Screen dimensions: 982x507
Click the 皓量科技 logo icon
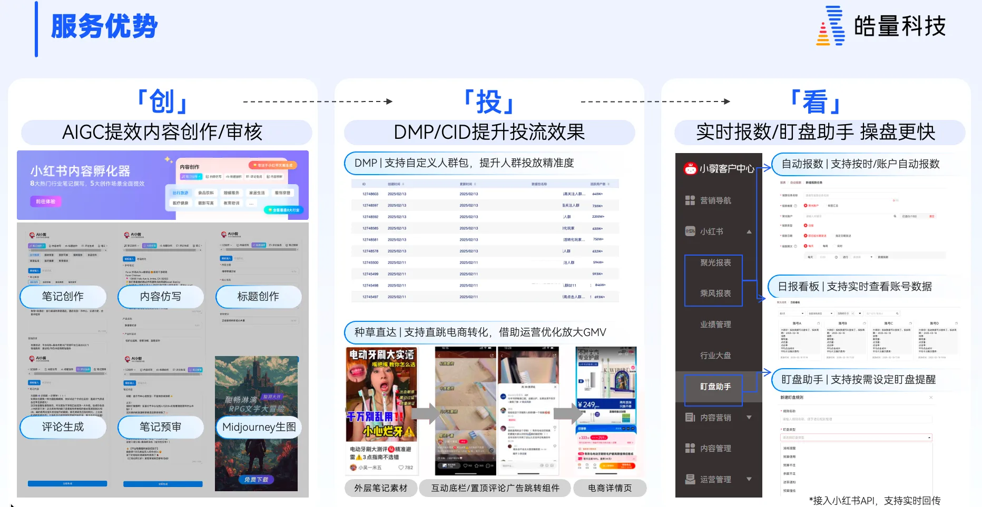pyautogui.click(x=831, y=26)
